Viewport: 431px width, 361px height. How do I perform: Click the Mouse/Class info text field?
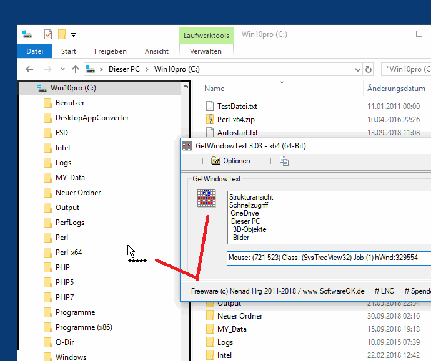(329, 258)
